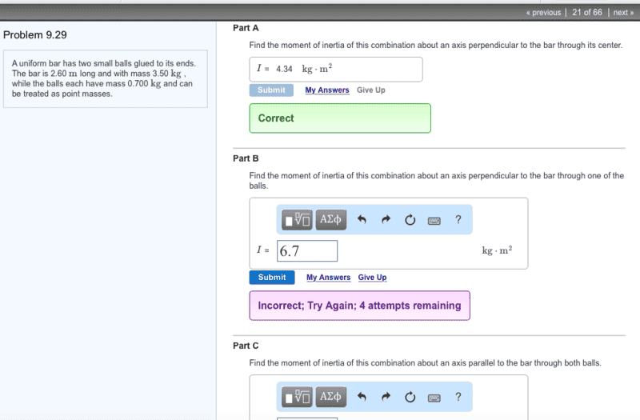The image size is (640, 420).
Task: Click the undo arrow in Part C toolbar
Action: [362, 397]
